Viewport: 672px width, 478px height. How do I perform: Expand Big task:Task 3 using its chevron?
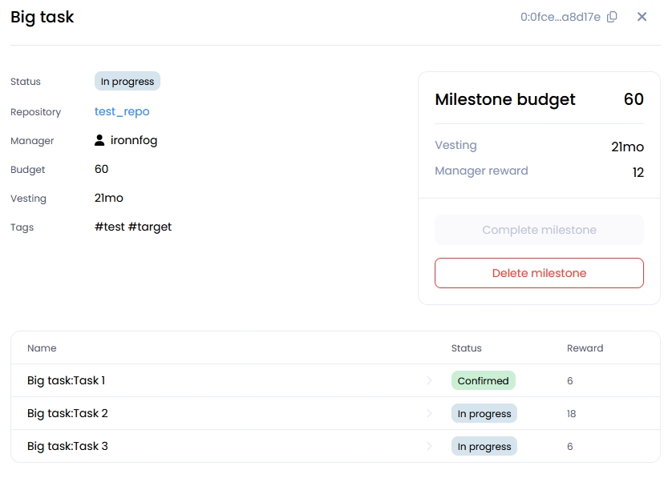coord(429,446)
